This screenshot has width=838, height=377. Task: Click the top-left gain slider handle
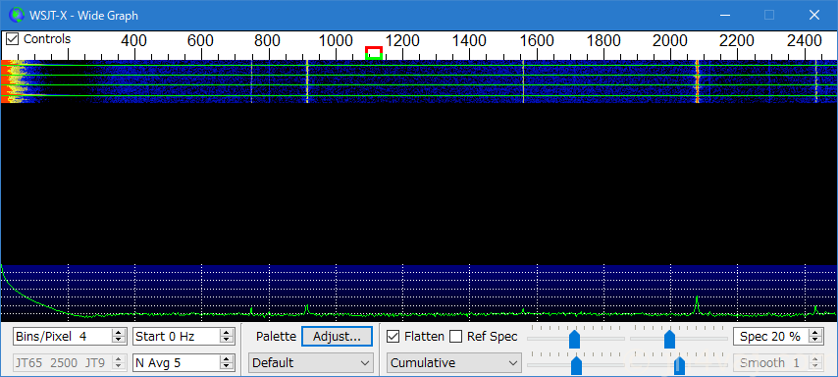(574, 339)
